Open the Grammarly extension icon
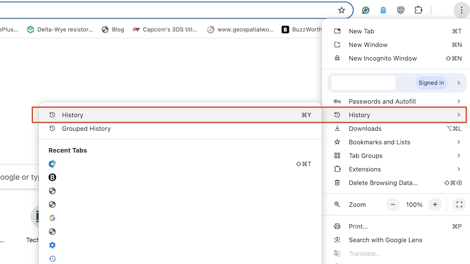The height and width of the screenshot is (264, 470). click(365, 10)
